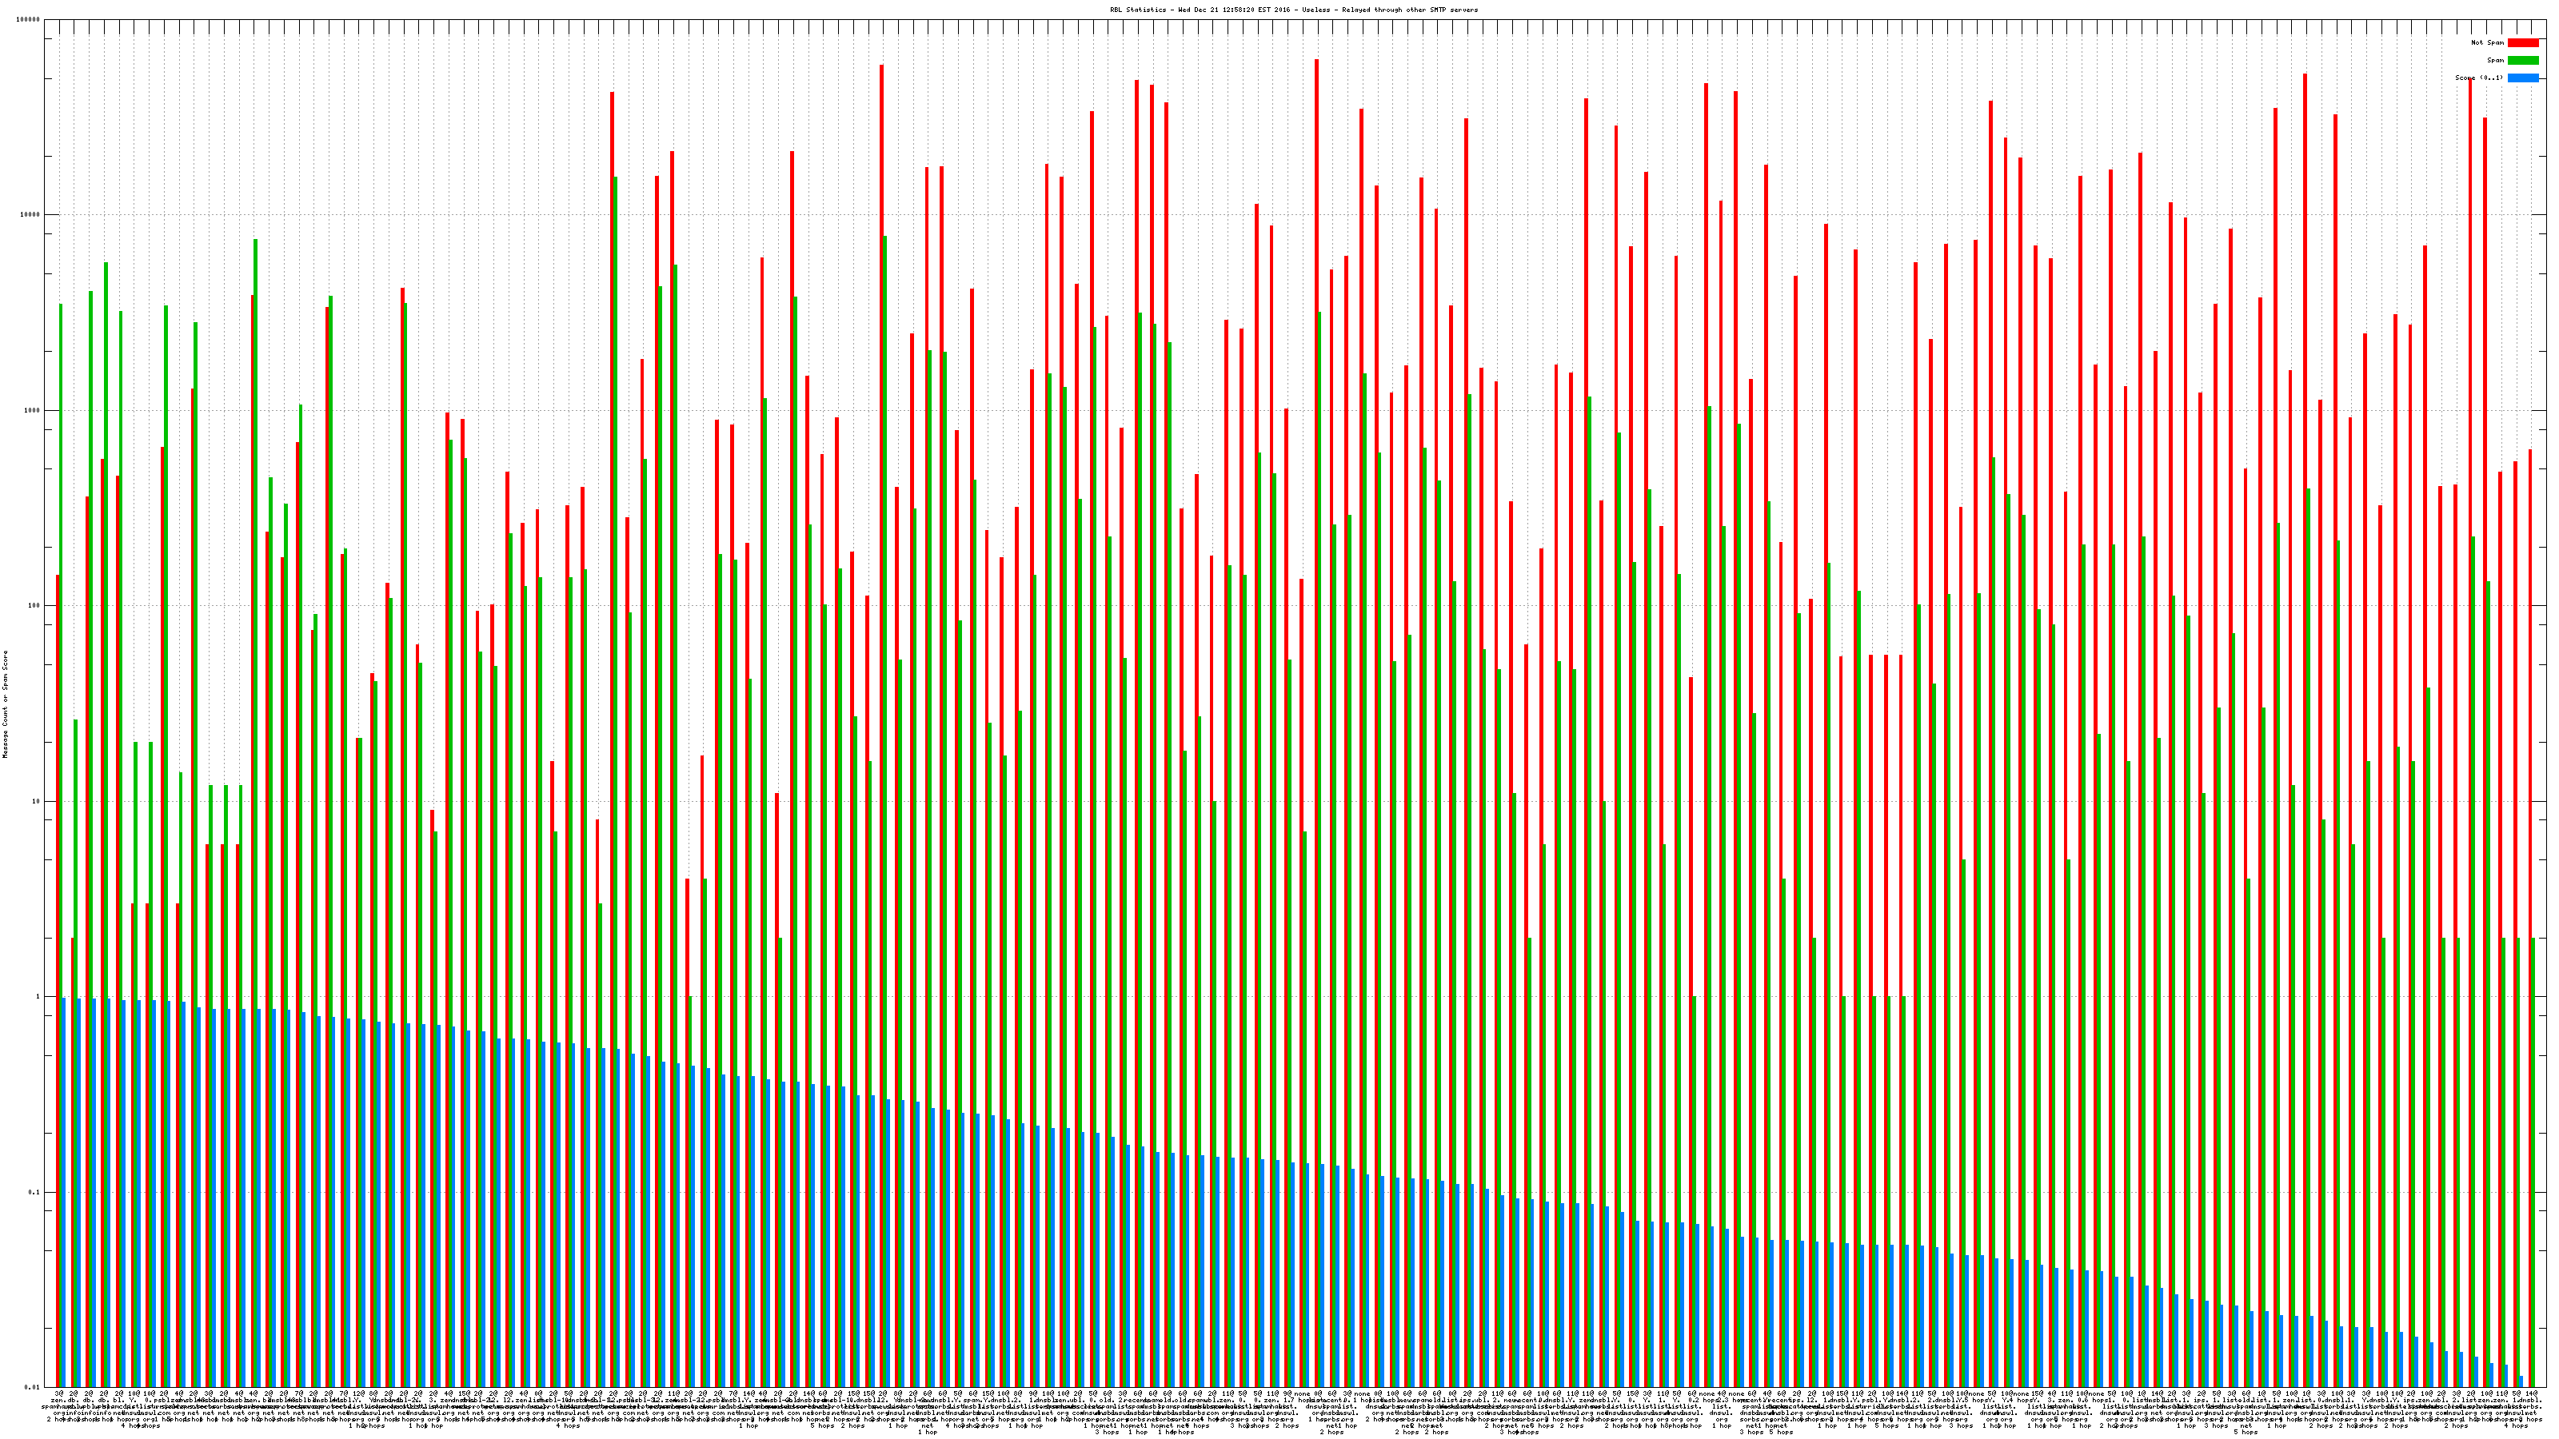The image size is (2559, 1439).
Task: Click the 1 y-axis tick label
Action: point(38,997)
